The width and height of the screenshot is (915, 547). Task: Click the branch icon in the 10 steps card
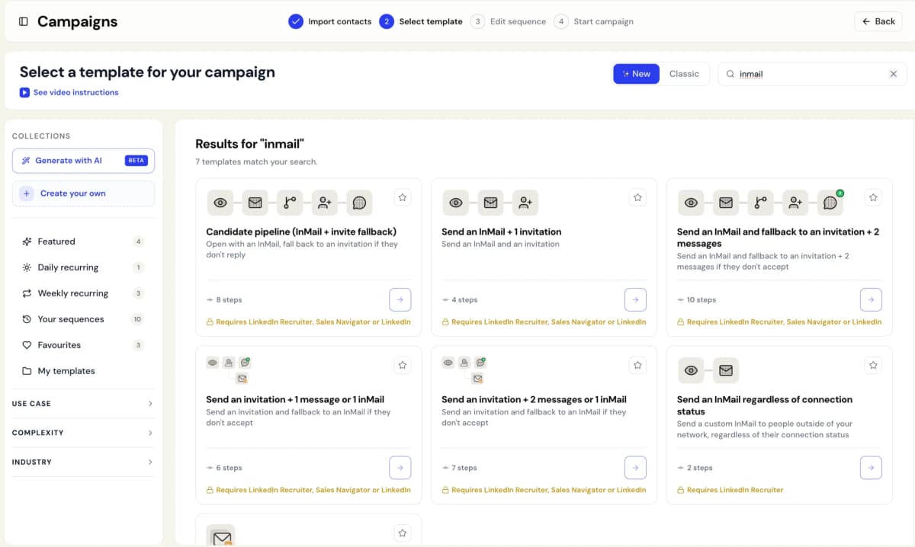[x=760, y=203]
